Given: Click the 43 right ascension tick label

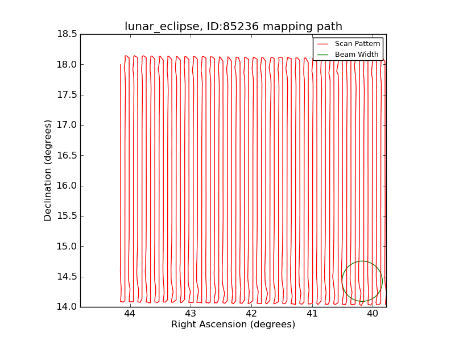Looking at the screenshot, I should tap(191, 314).
